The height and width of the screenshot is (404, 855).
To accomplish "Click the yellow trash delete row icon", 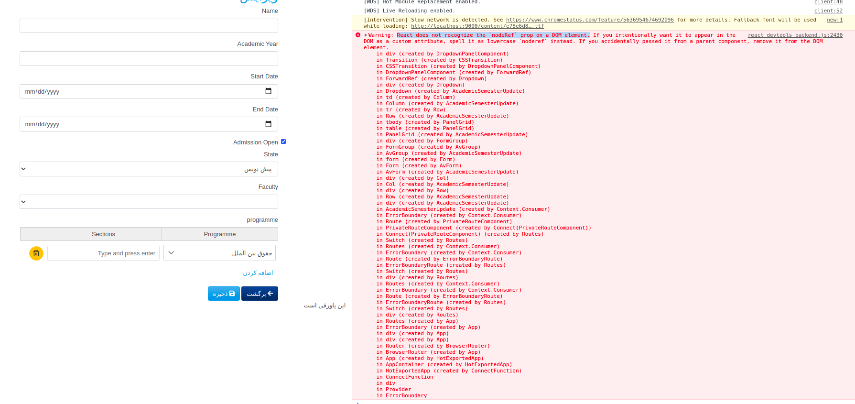I will pyautogui.click(x=36, y=253).
